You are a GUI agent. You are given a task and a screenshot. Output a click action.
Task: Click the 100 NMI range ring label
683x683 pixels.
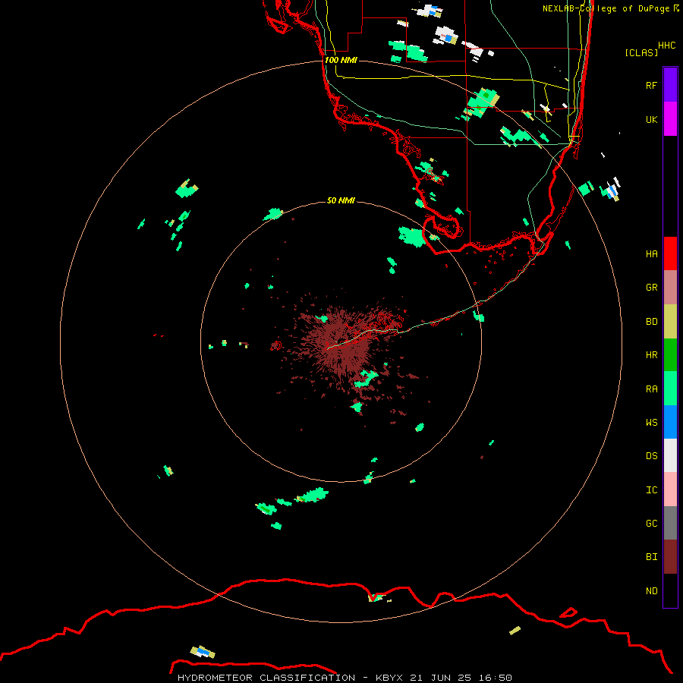point(341,60)
